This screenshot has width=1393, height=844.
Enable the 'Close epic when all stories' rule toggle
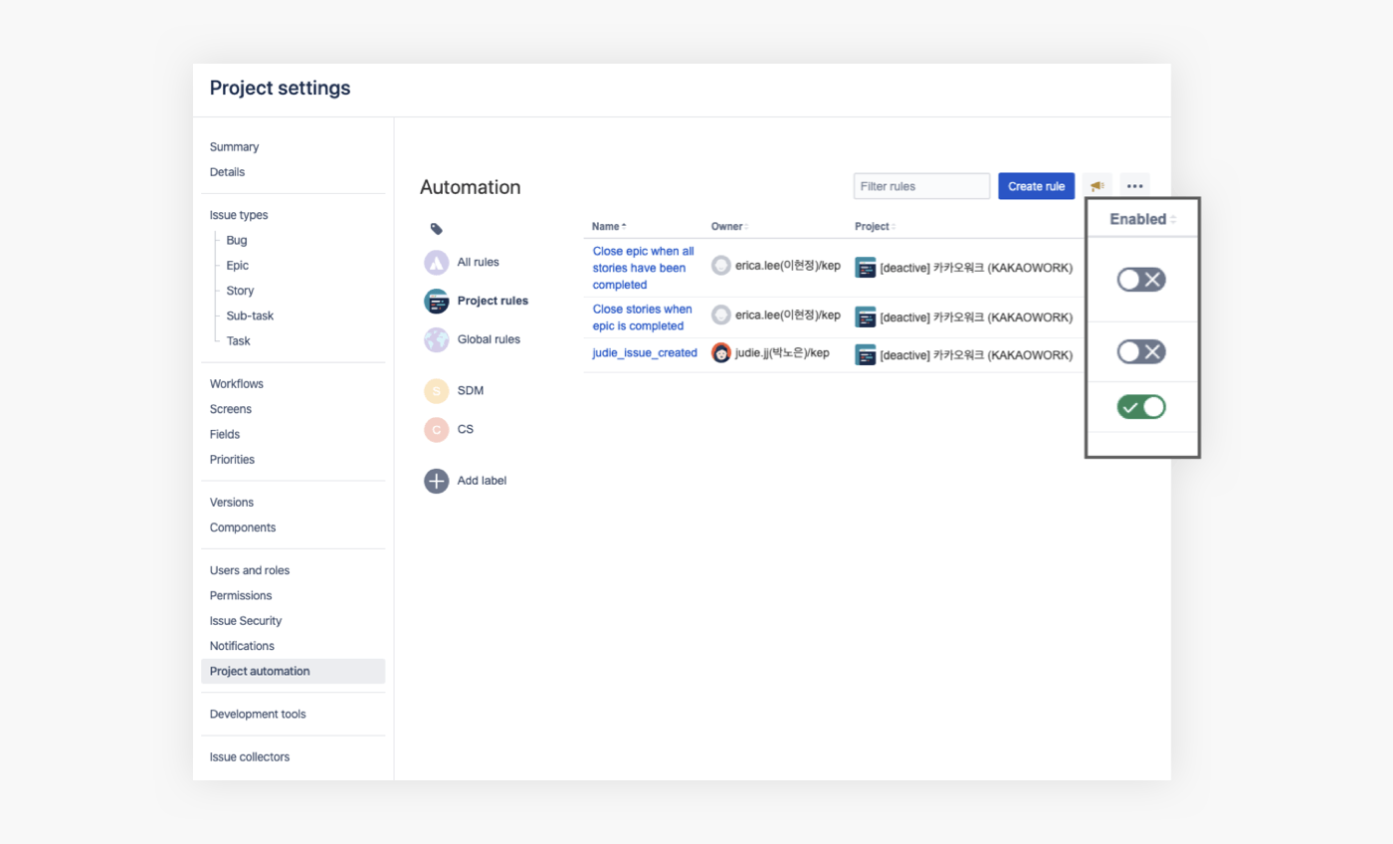coord(1140,280)
